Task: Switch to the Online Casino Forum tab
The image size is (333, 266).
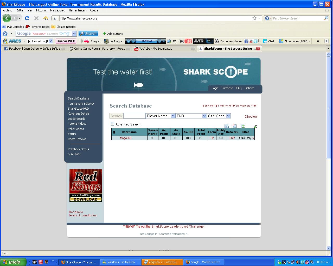Action: [x=99, y=49]
